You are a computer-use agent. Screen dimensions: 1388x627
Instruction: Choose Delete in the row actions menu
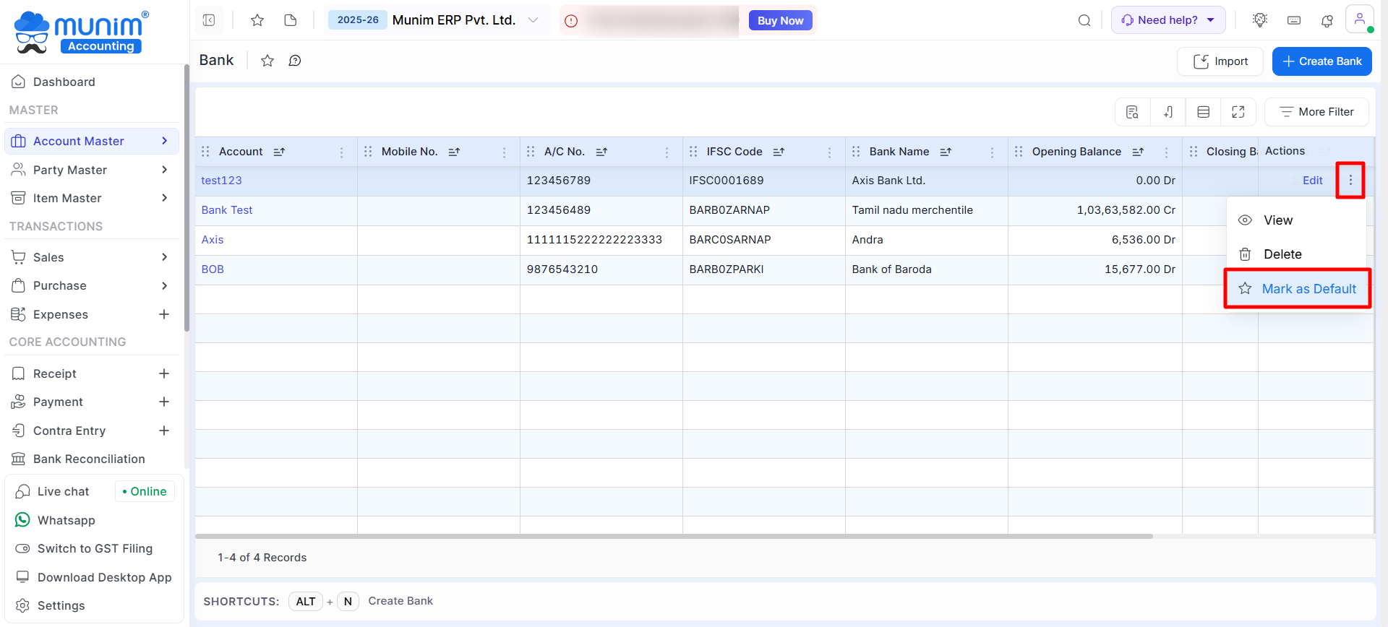1282,254
